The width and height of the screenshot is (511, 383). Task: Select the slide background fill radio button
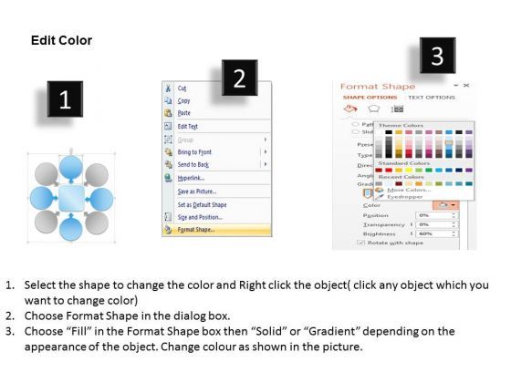tap(355, 132)
